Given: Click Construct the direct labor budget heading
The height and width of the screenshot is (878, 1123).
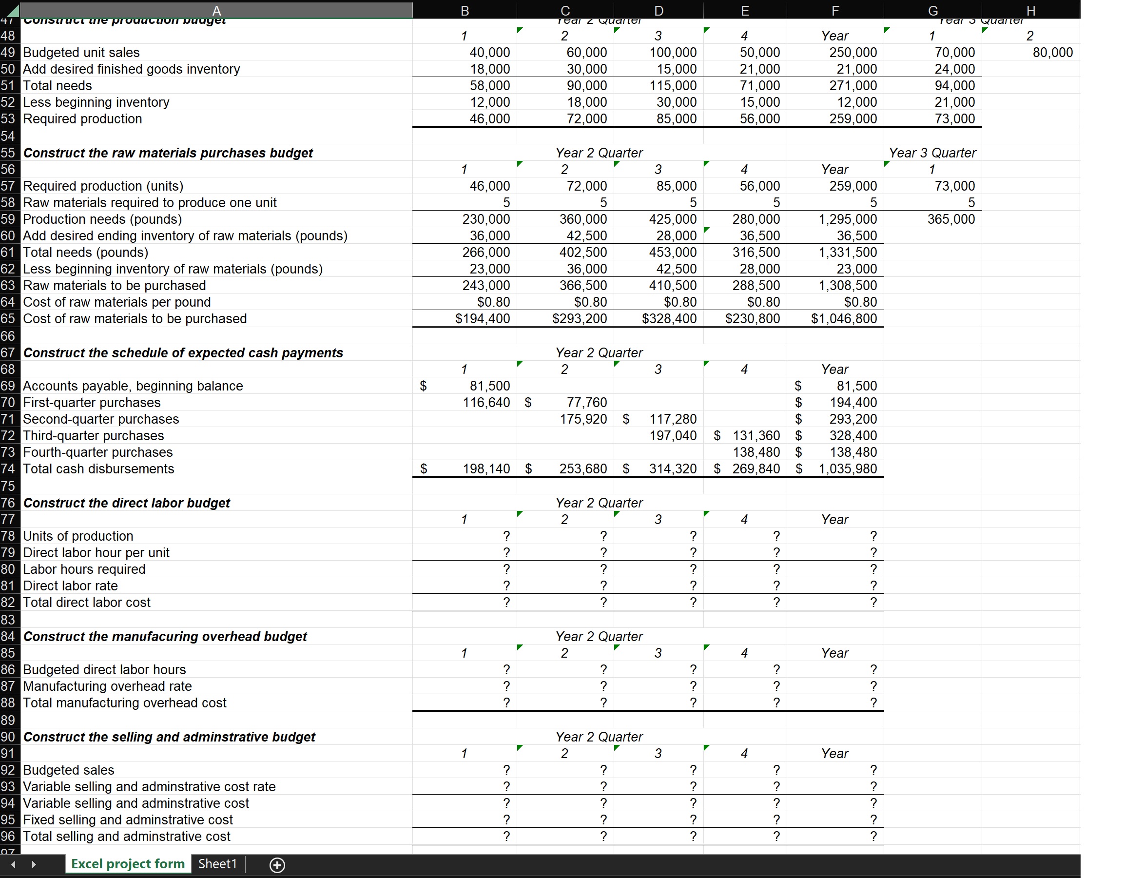Looking at the screenshot, I should point(127,503).
